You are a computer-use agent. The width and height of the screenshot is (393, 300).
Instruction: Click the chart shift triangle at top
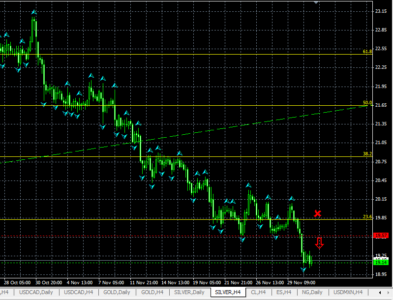pyautogui.click(x=317, y=2)
